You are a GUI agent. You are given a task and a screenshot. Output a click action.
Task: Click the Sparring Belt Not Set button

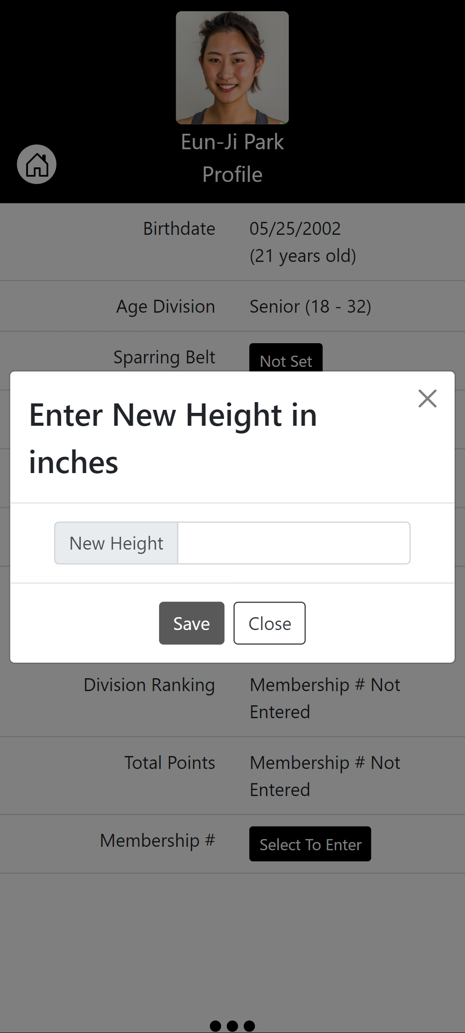click(x=286, y=359)
